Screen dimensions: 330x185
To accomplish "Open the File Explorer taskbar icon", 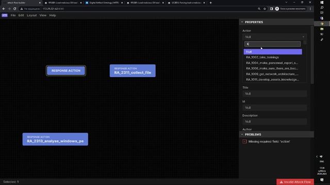I will tap(322, 29).
